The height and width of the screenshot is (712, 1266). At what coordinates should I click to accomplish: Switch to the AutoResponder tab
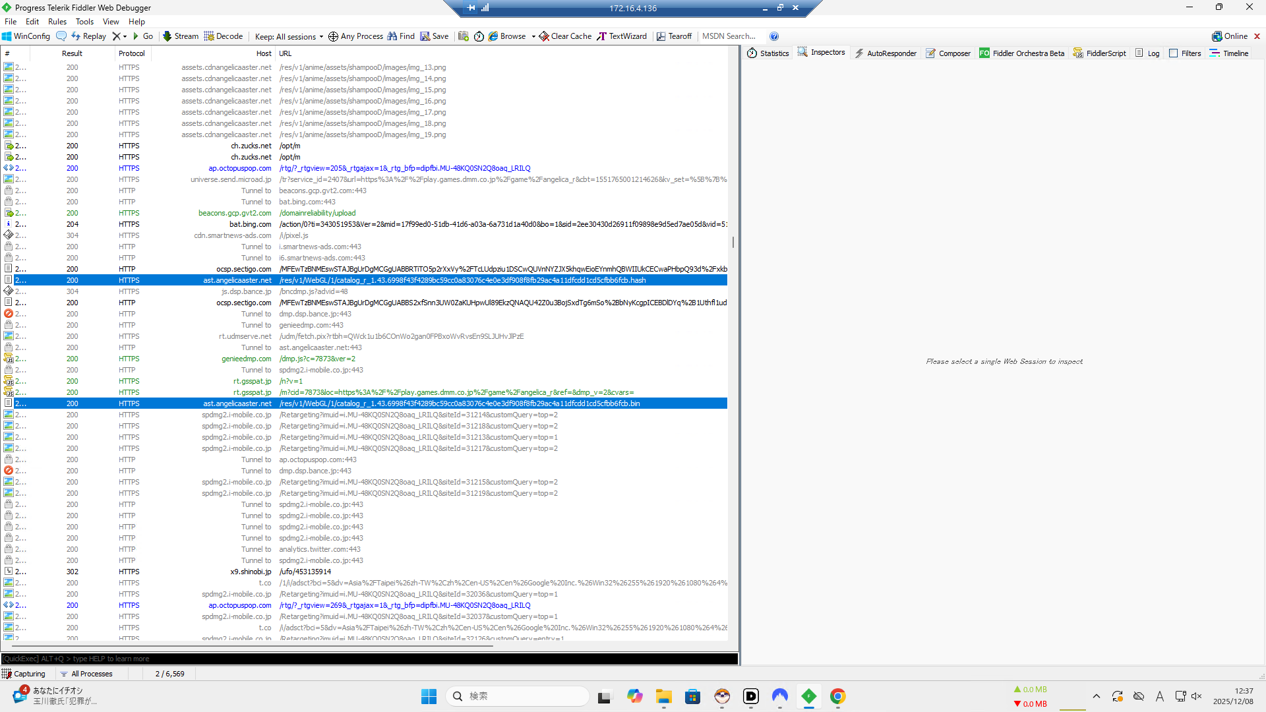click(886, 53)
